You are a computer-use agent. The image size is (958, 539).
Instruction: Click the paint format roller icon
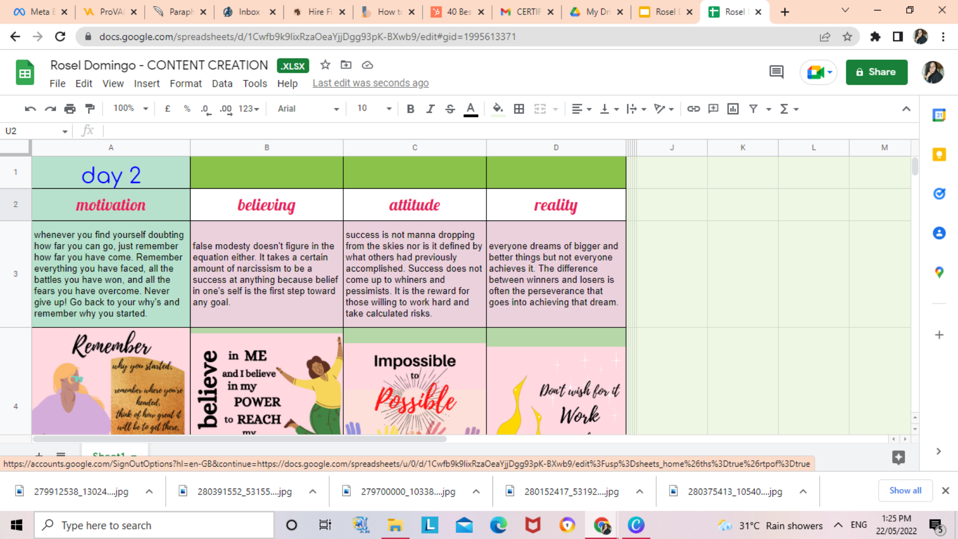point(90,109)
